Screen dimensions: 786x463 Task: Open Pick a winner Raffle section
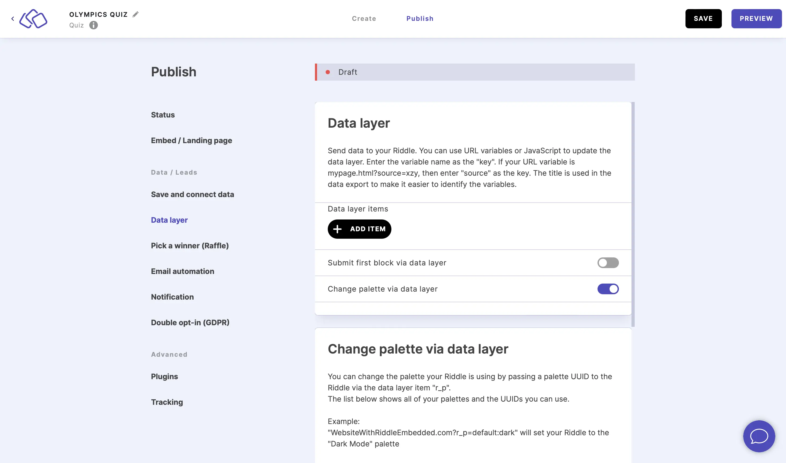click(190, 245)
